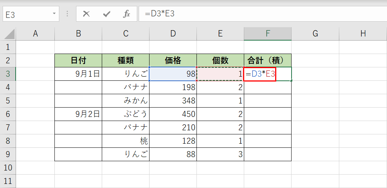Select the ぶどう cell

(x=126, y=114)
